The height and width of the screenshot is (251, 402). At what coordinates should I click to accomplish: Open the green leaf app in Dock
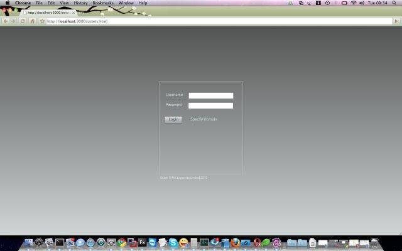(x=266, y=242)
